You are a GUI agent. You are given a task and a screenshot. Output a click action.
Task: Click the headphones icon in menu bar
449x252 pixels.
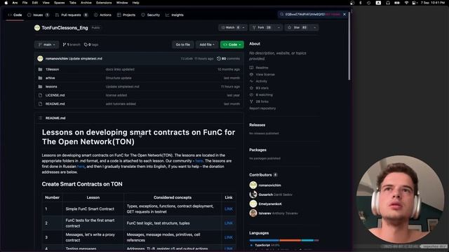pyautogui.click(x=388, y=3)
